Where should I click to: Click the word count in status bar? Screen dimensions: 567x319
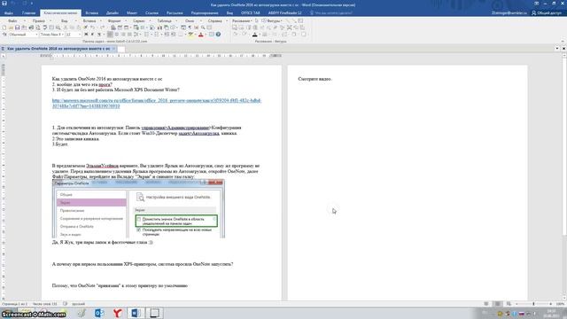pos(44,304)
